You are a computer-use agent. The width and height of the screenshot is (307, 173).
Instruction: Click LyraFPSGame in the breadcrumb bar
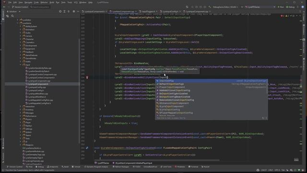102,163
